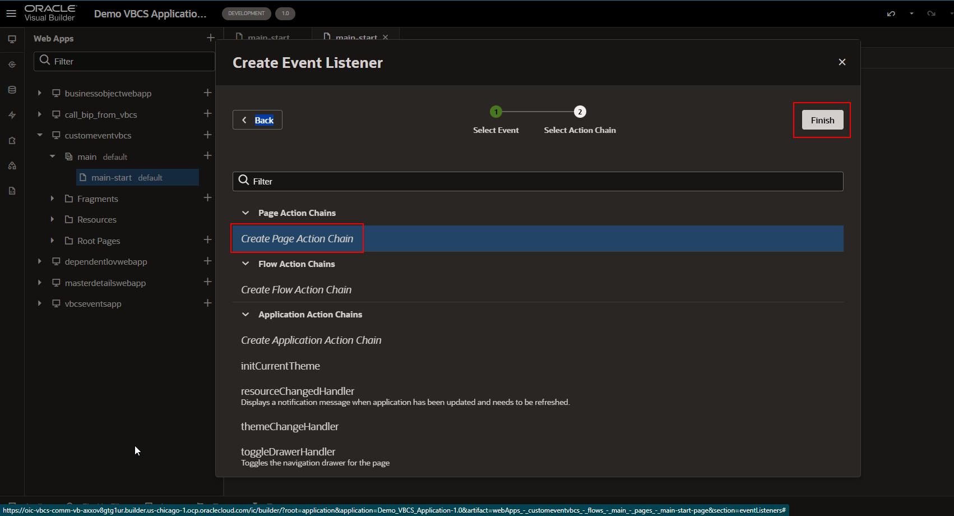Expand the Resources folder

click(52, 219)
